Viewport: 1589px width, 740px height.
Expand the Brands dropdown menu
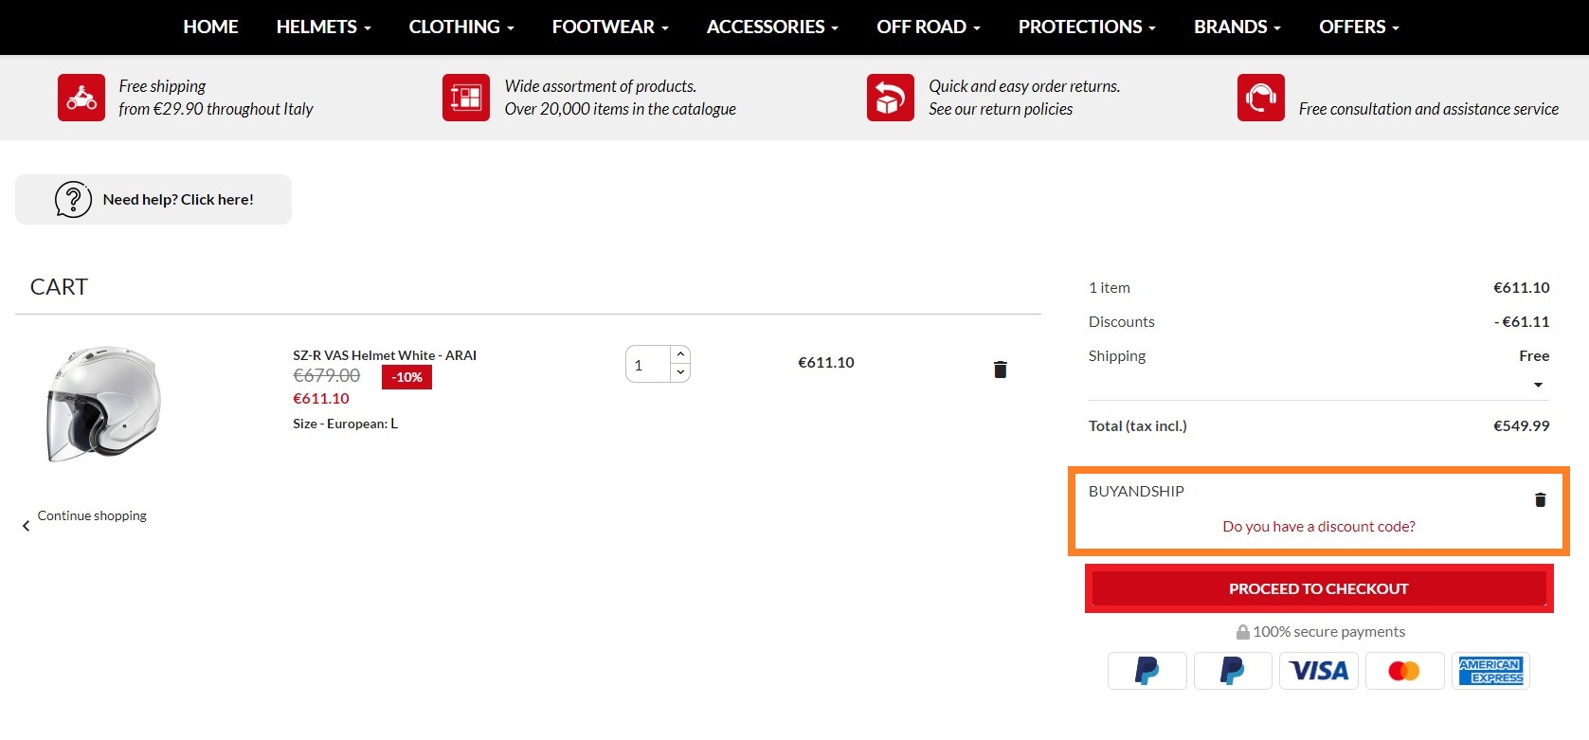pyautogui.click(x=1237, y=27)
